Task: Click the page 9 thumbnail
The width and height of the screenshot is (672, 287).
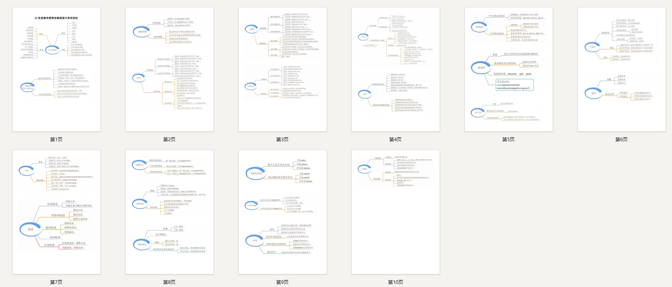Action: [282, 212]
